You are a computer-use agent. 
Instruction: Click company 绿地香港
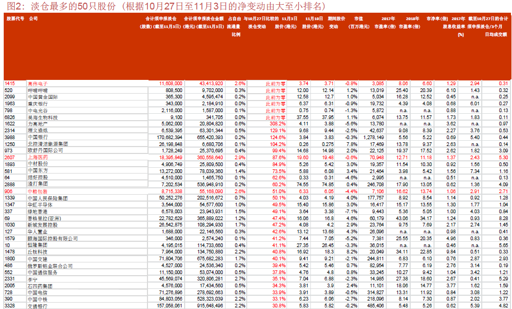pyautogui.click(x=38, y=212)
